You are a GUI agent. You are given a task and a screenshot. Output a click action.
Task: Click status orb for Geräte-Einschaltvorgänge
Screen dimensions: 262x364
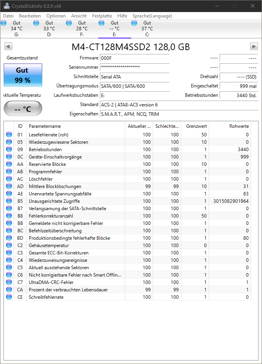[9, 157]
